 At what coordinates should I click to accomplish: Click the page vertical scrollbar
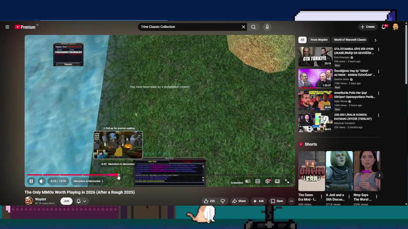coord(406,54)
